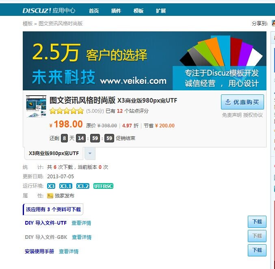Open the 免责声明 link
Viewport: 275px width, 269px height.
pos(232,115)
